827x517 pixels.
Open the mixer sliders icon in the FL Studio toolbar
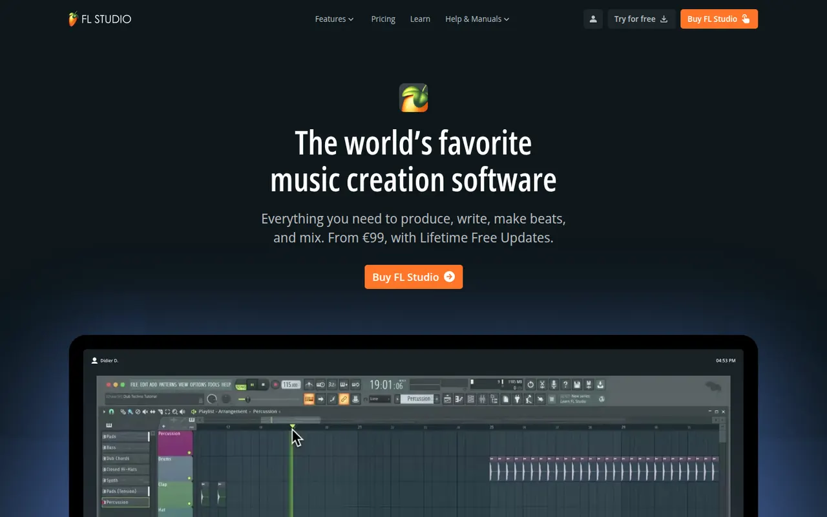(482, 399)
